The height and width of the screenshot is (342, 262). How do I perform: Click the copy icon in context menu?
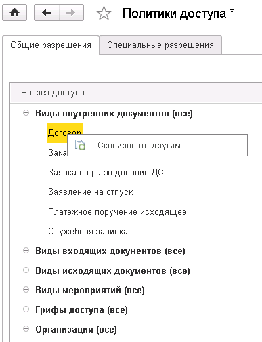80,145
